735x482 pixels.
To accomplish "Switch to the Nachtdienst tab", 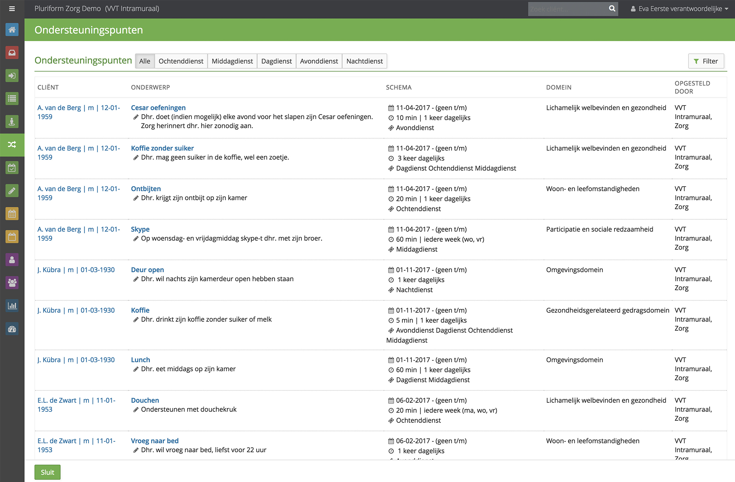I will click(x=365, y=61).
